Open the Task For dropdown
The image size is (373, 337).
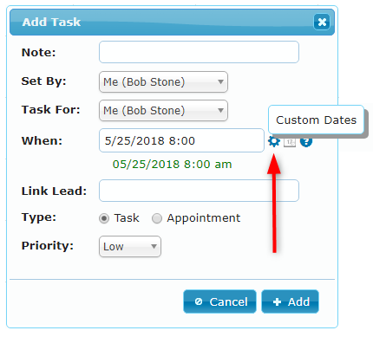tap(163, 111)
